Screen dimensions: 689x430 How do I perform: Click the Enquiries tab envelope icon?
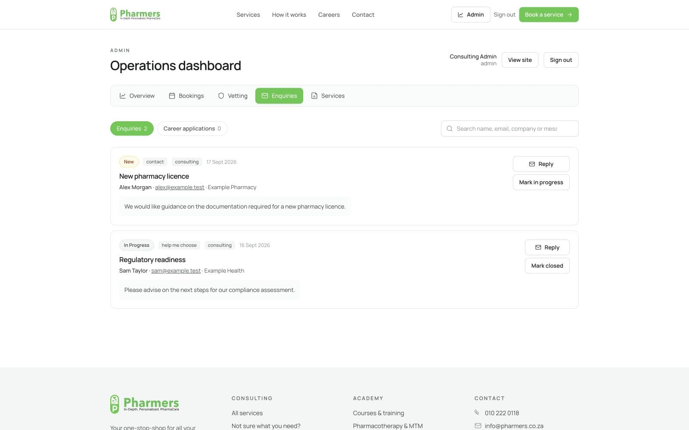point(265,96)
